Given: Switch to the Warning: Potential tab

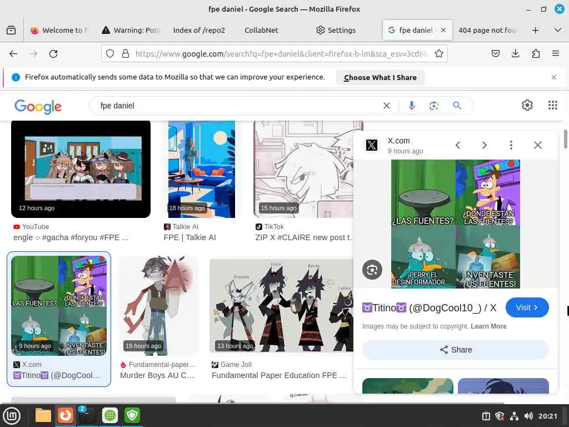Looking at the screenshot, I should click(131, 30).
